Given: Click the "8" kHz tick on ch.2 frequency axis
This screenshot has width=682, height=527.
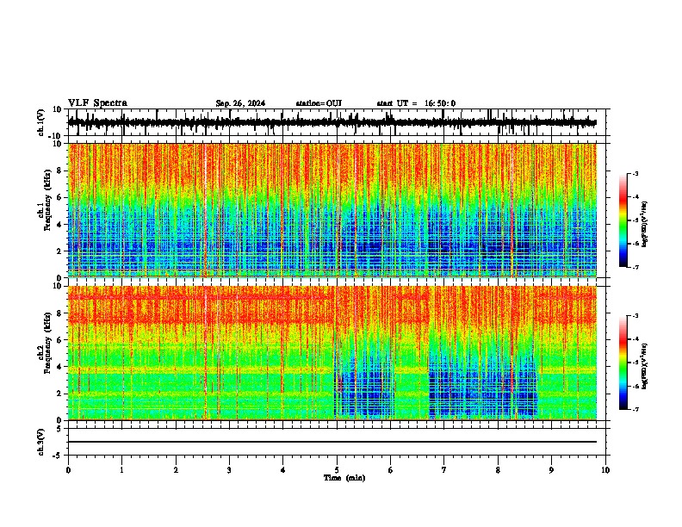Looking at the screenshot, I should pos(59,313).
